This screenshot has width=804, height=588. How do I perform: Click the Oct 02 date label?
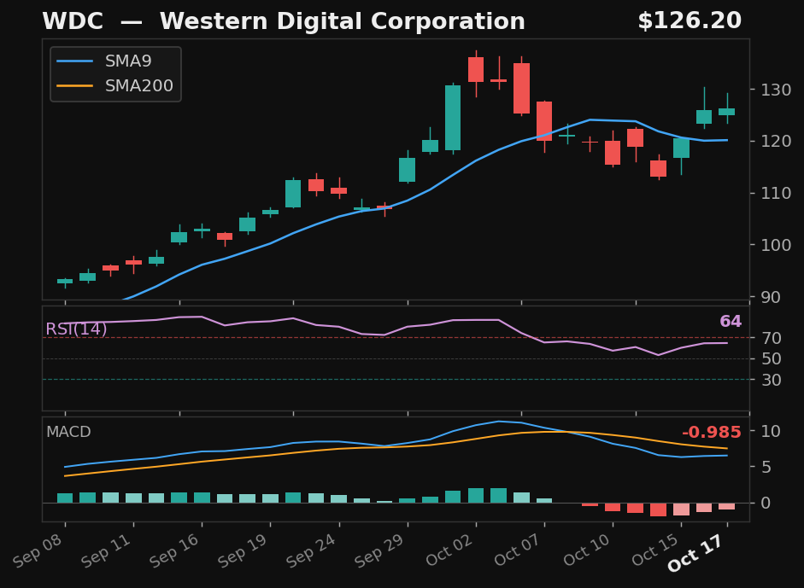(449, 550)
